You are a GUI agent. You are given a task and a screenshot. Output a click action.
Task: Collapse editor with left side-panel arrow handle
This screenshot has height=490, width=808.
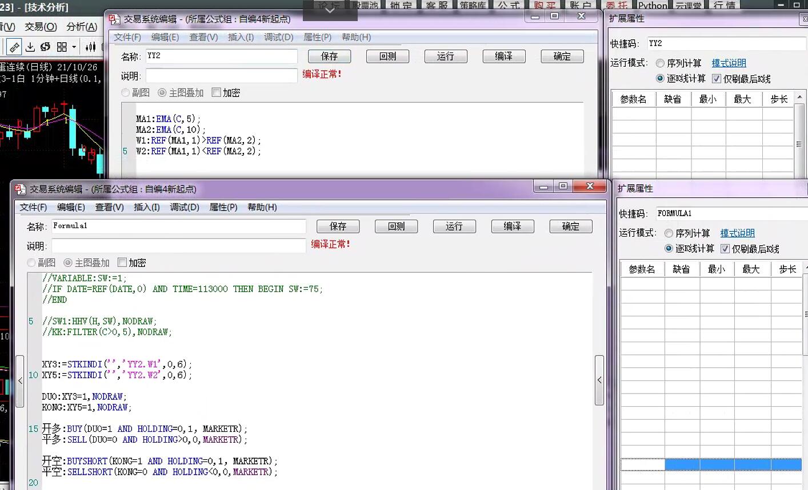tap(20, 380)
